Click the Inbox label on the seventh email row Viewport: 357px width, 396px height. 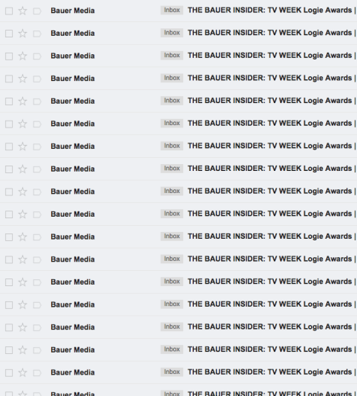172,146
